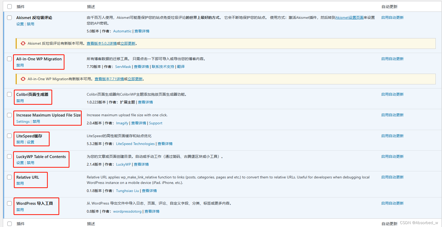442x227 pixels.
Task: Click 立即更新 in the Akismet notice
Action: [x=128, y=43]
